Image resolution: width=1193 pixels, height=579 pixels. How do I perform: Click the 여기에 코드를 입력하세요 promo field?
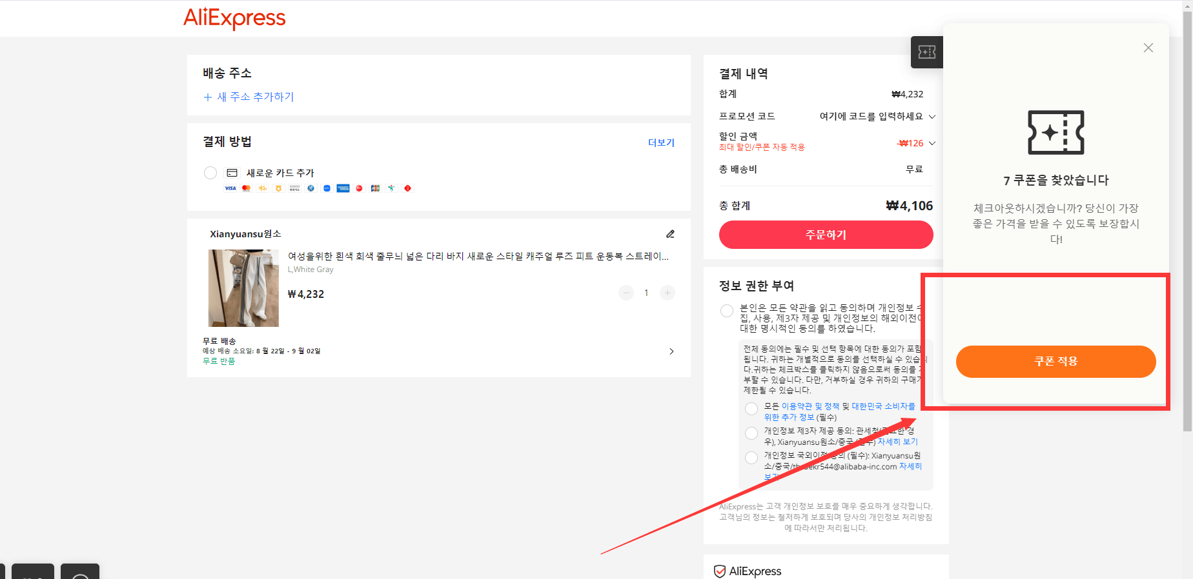click(871, 117)
